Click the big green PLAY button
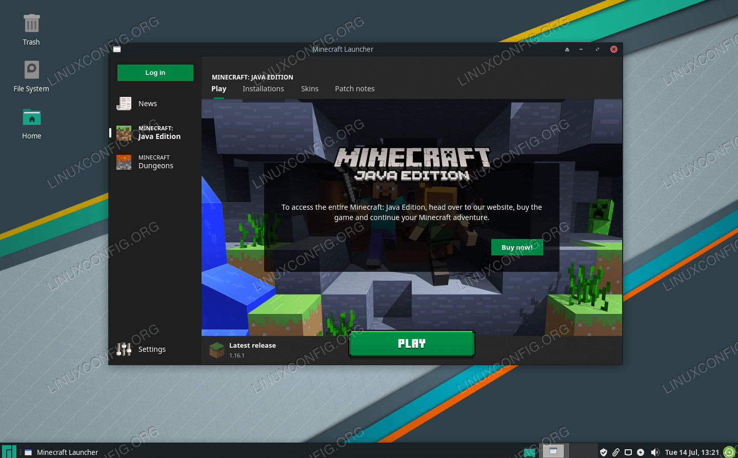Image resolution: width=738 pixels, height=458 pixels. point(412,344)
